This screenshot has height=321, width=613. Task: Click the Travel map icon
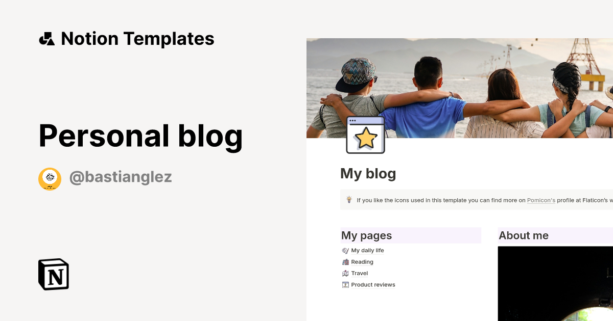click(345, 273)
